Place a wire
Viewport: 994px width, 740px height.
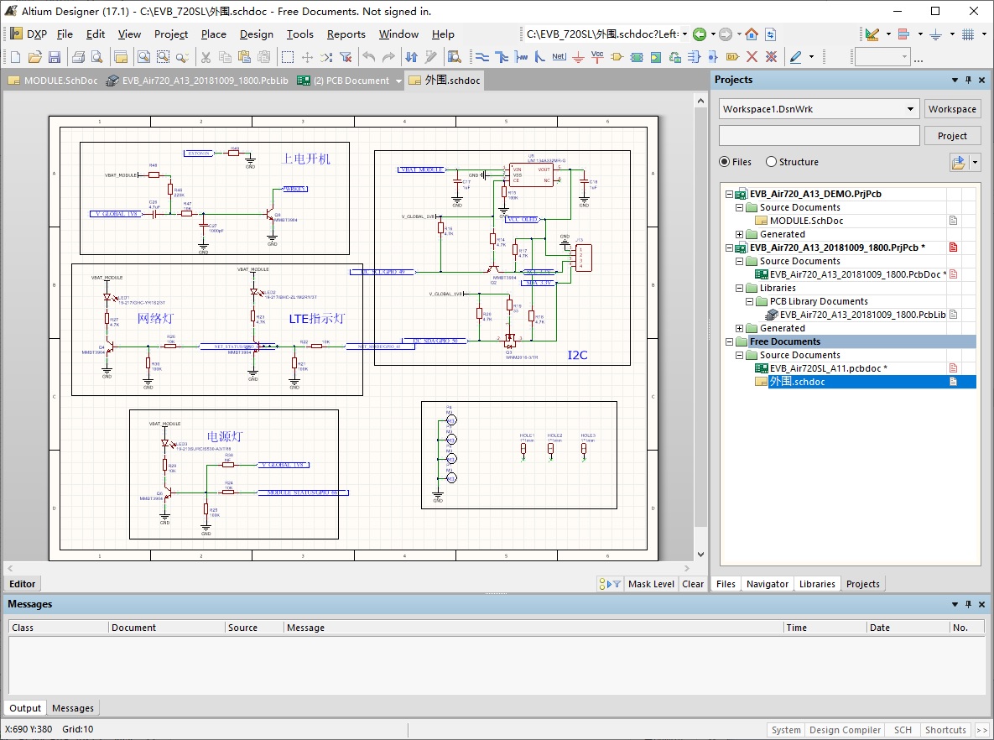pos(482,57)
